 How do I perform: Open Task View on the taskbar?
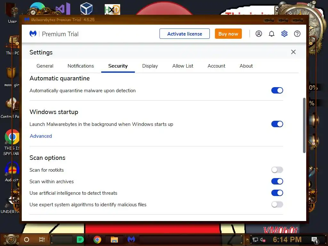point(42,240)
